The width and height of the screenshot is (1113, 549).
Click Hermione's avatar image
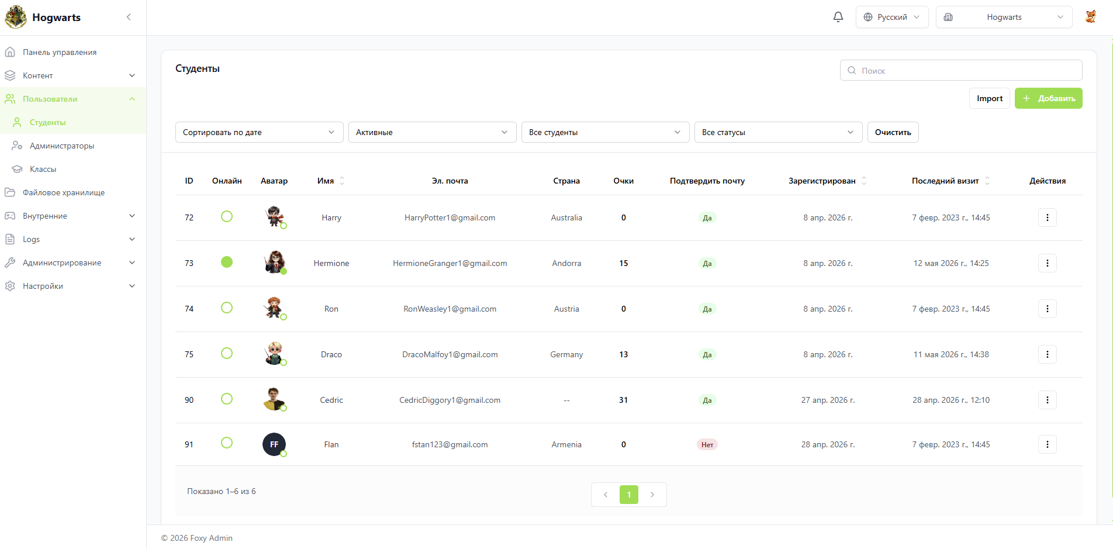[274, 262]
